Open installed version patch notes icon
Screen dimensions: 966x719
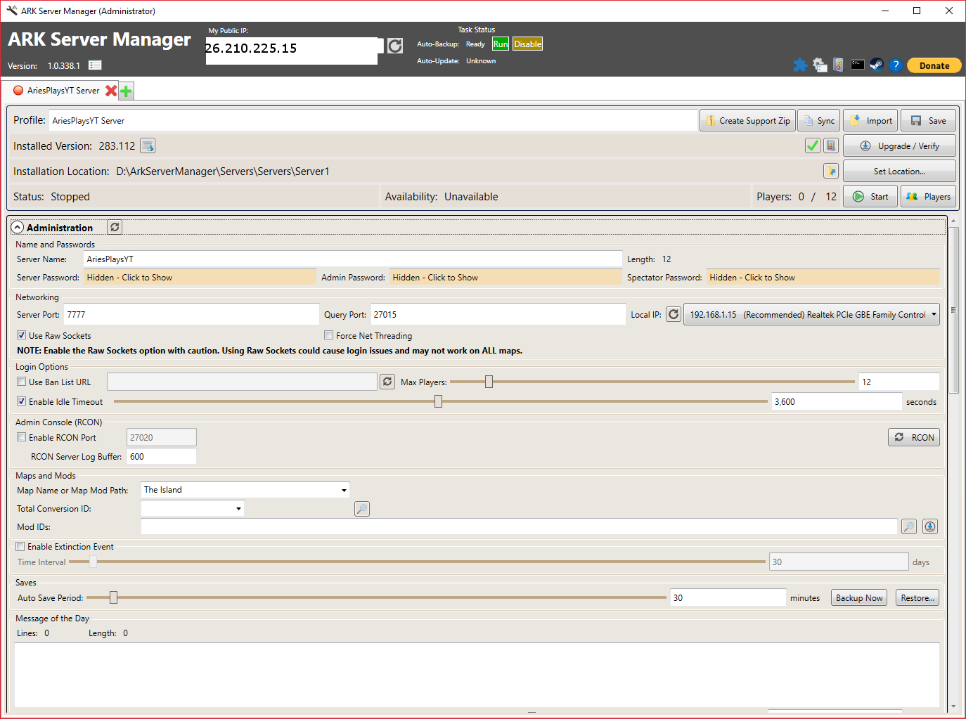(148, 145)
